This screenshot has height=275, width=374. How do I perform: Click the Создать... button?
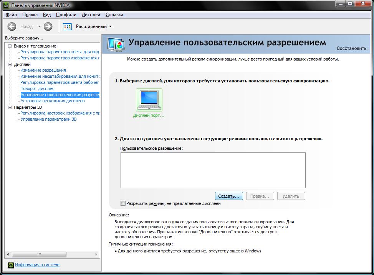[229, 196]
